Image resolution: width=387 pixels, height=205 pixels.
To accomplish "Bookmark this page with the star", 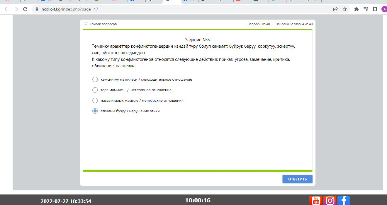I will point(345,9).
